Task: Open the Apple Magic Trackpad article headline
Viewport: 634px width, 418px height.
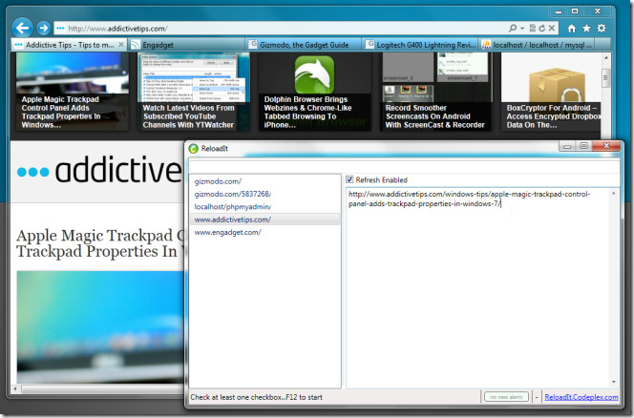Action: coord(100,243)
